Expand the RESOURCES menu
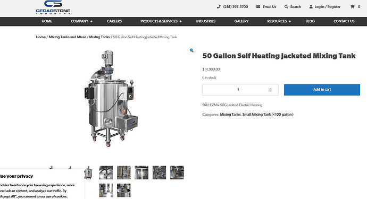367x199 pixels. (279, 21)
